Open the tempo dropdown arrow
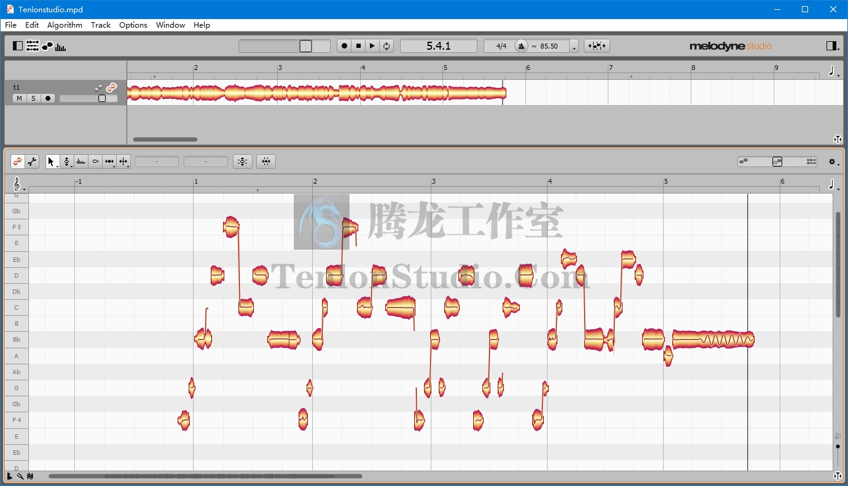This screenshot has width=848, height=486. click(x=574, y=47)
